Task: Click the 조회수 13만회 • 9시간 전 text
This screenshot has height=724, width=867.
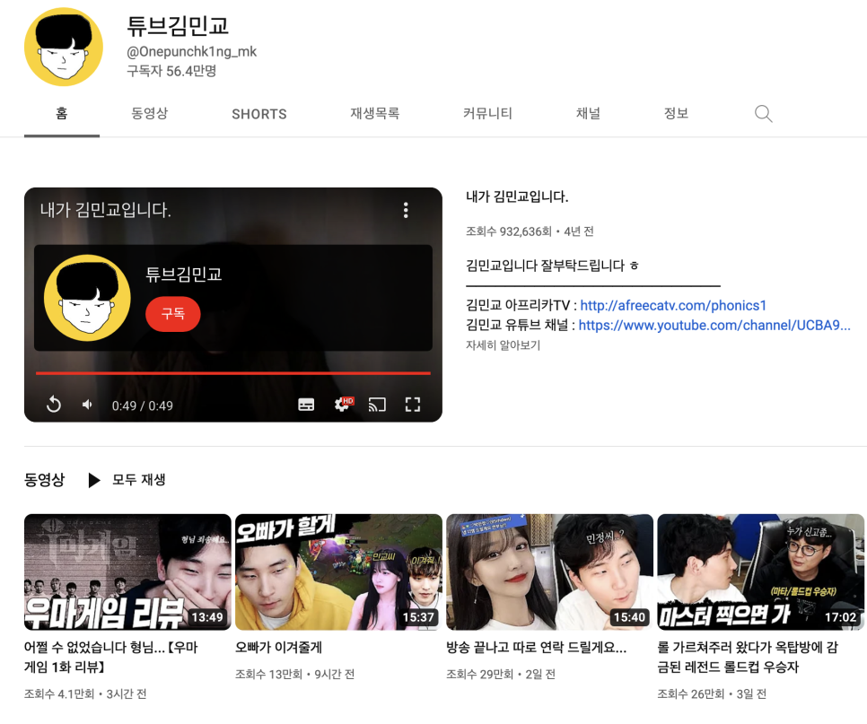Action: [x=294, y=675]
